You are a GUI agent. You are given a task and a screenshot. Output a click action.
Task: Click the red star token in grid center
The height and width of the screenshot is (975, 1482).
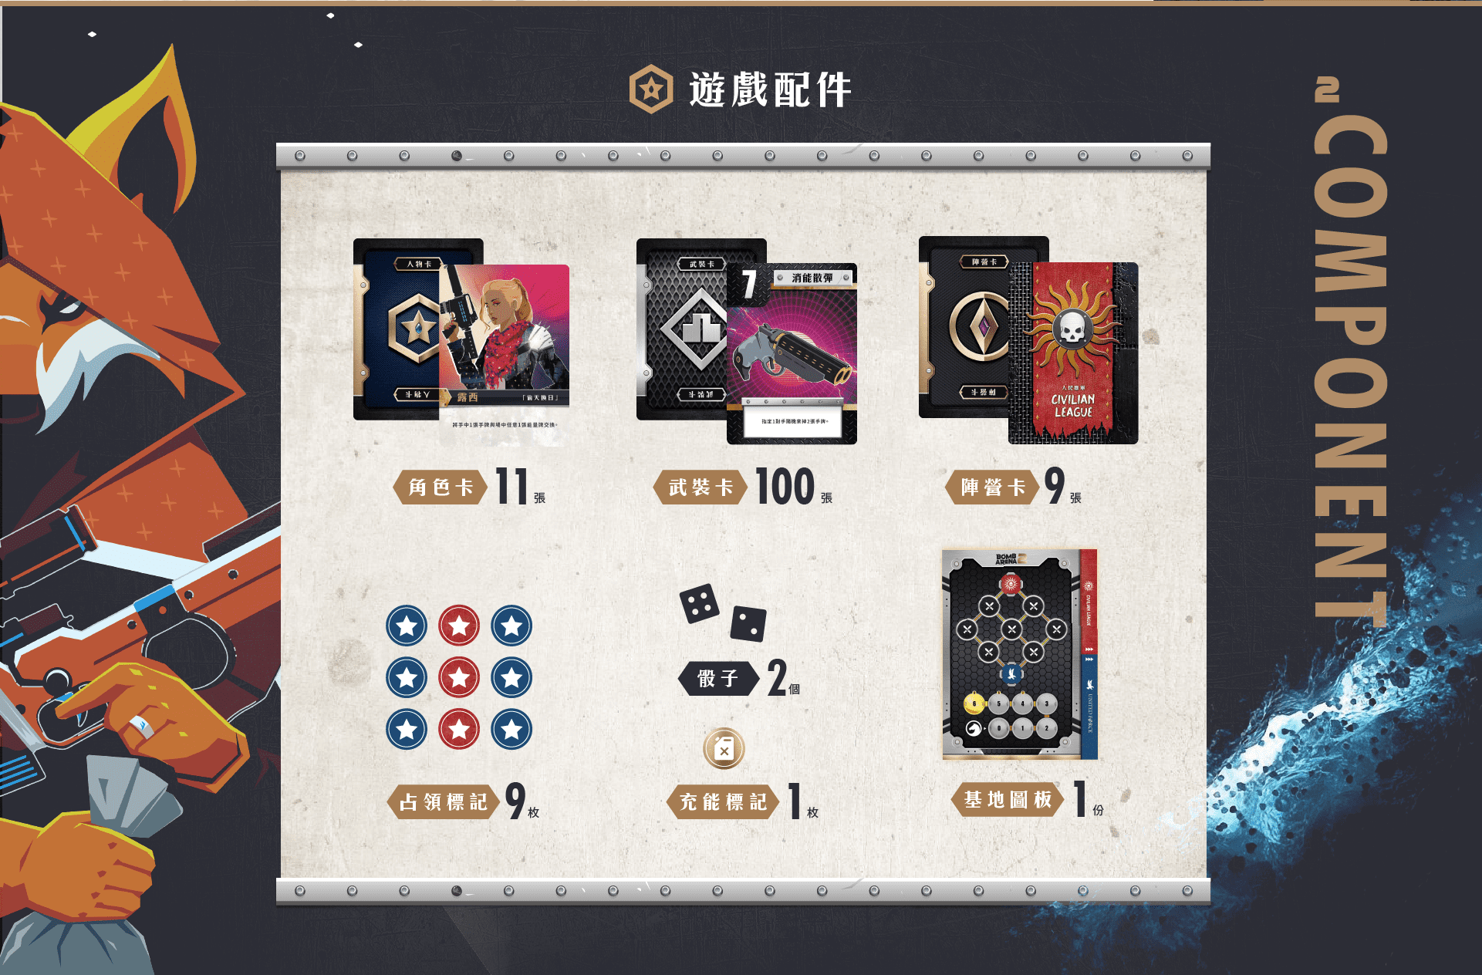(x=459, y=677)
